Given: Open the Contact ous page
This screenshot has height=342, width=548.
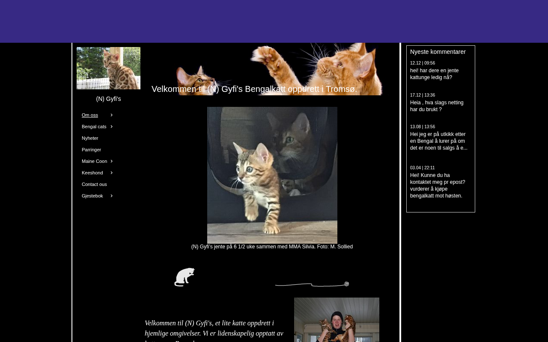Looking at the screenshot, I should click(x=94, y=184).
